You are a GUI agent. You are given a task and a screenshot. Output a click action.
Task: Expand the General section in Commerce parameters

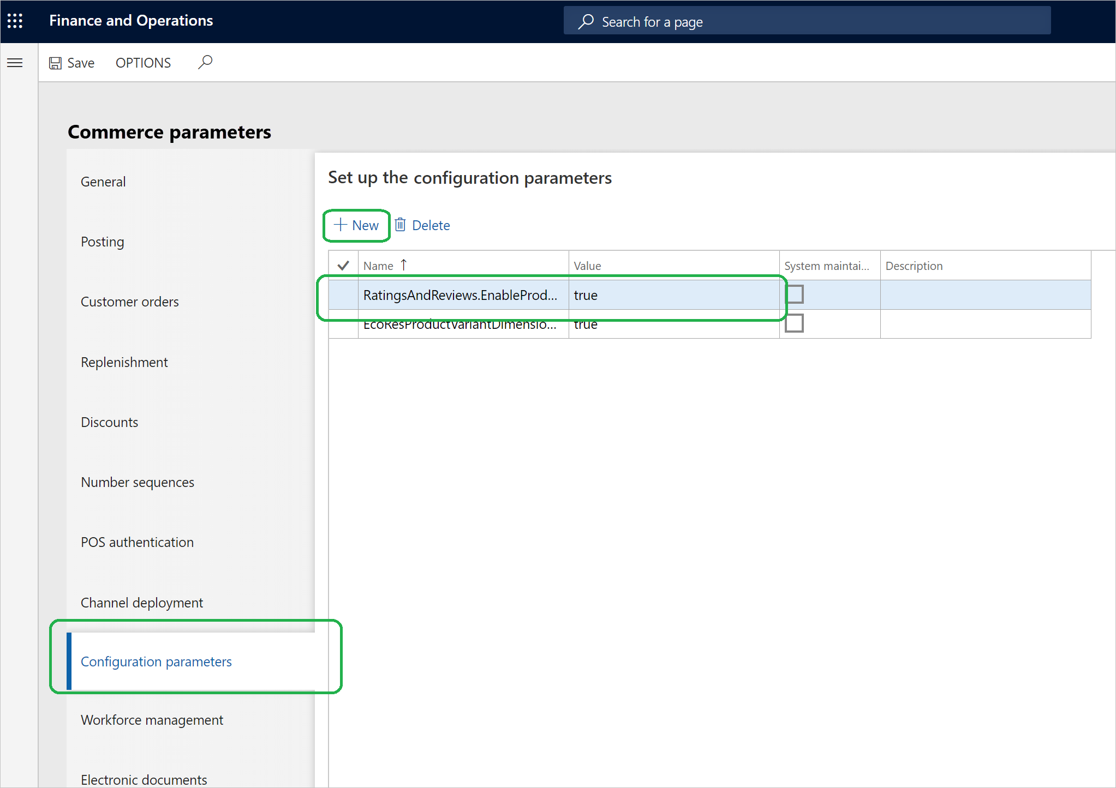(103, 182)
